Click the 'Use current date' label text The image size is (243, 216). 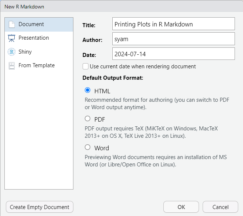(x=143, y=66)
